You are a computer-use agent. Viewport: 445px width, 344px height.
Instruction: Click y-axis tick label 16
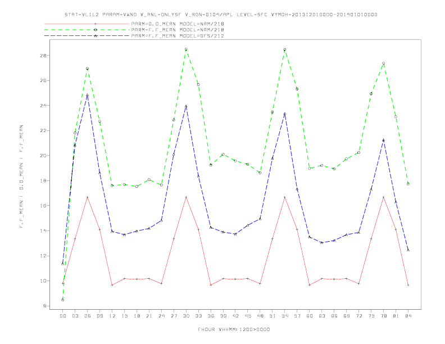(x=43, y=206)
